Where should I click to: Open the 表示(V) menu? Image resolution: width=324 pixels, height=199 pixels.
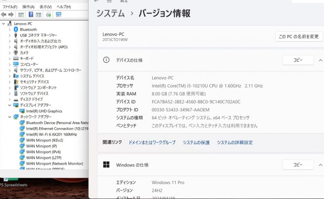click(x=45, y=7)
